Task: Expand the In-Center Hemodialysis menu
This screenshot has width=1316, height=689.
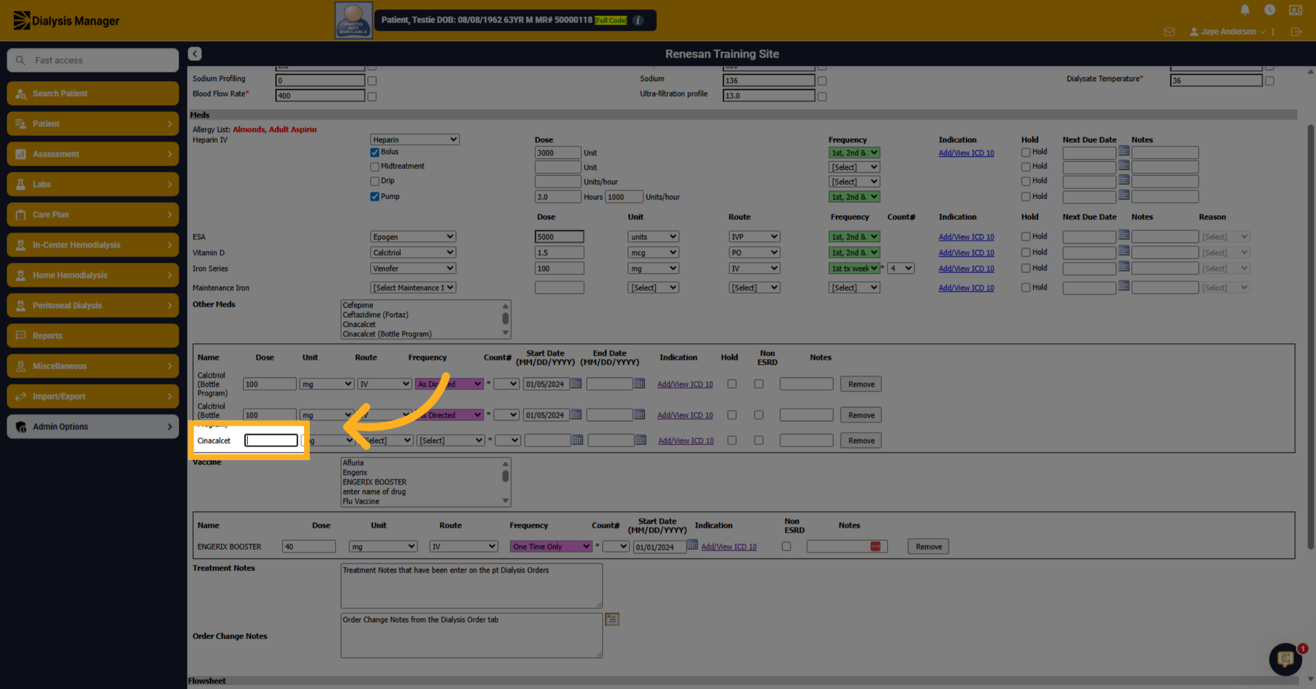Action: (93, 245)
